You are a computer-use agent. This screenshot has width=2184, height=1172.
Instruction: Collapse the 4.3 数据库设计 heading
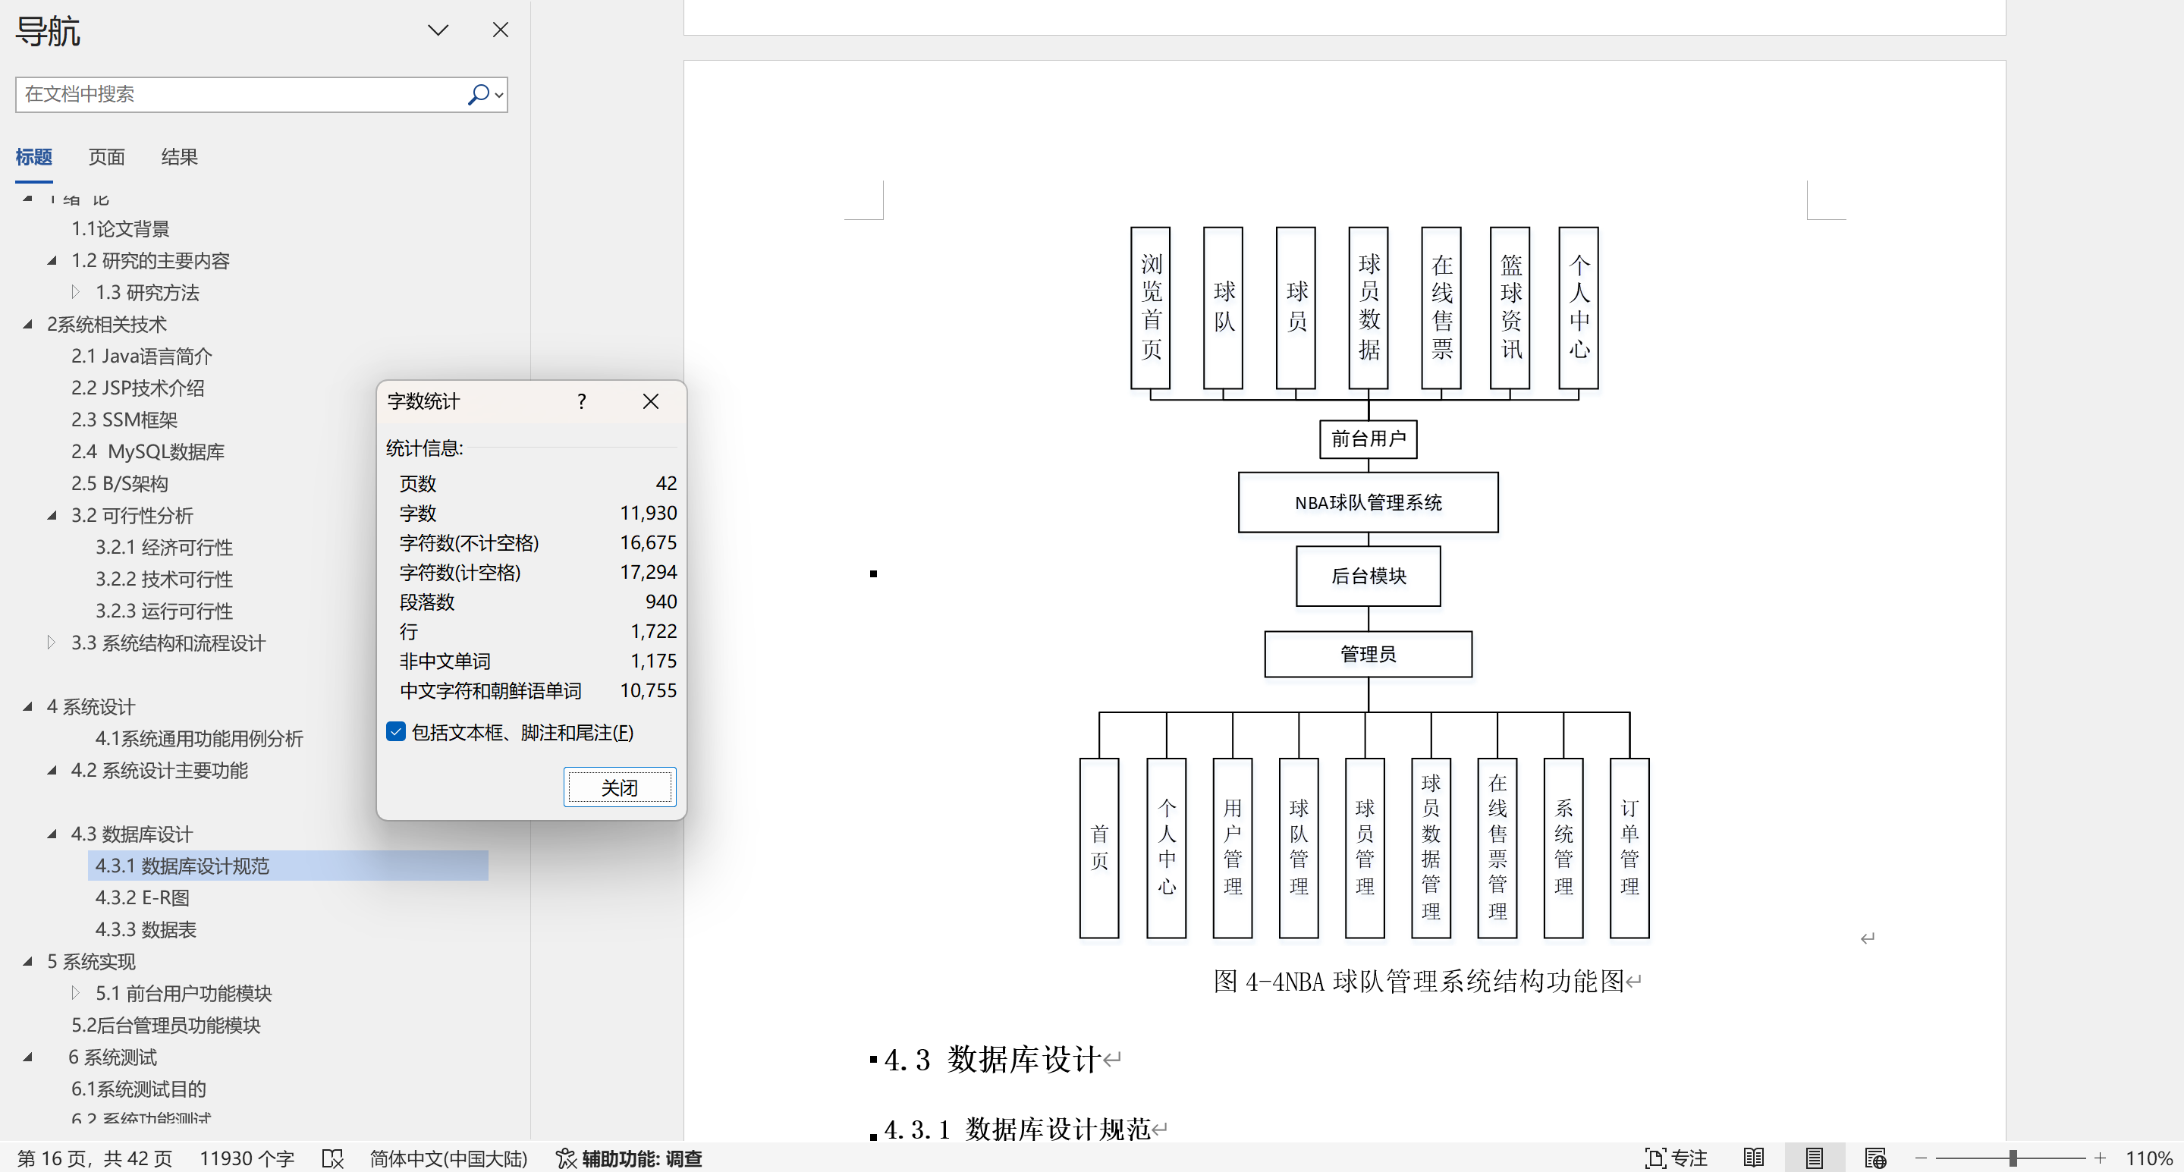tap(52, 834)
